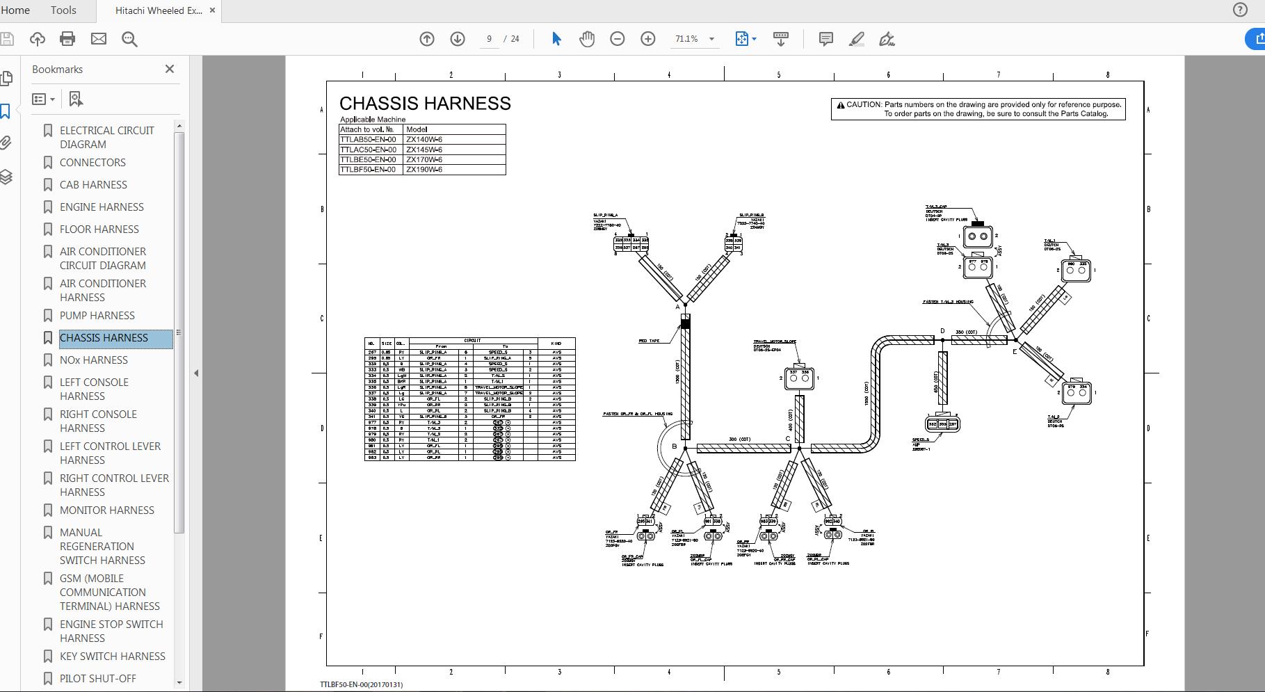
Task: Click the Save file icon
Action: click(6, 39)
